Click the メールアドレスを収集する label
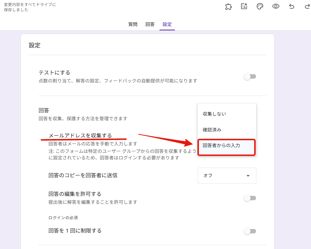This screenshot has height=249, width=311. point(80,136)
